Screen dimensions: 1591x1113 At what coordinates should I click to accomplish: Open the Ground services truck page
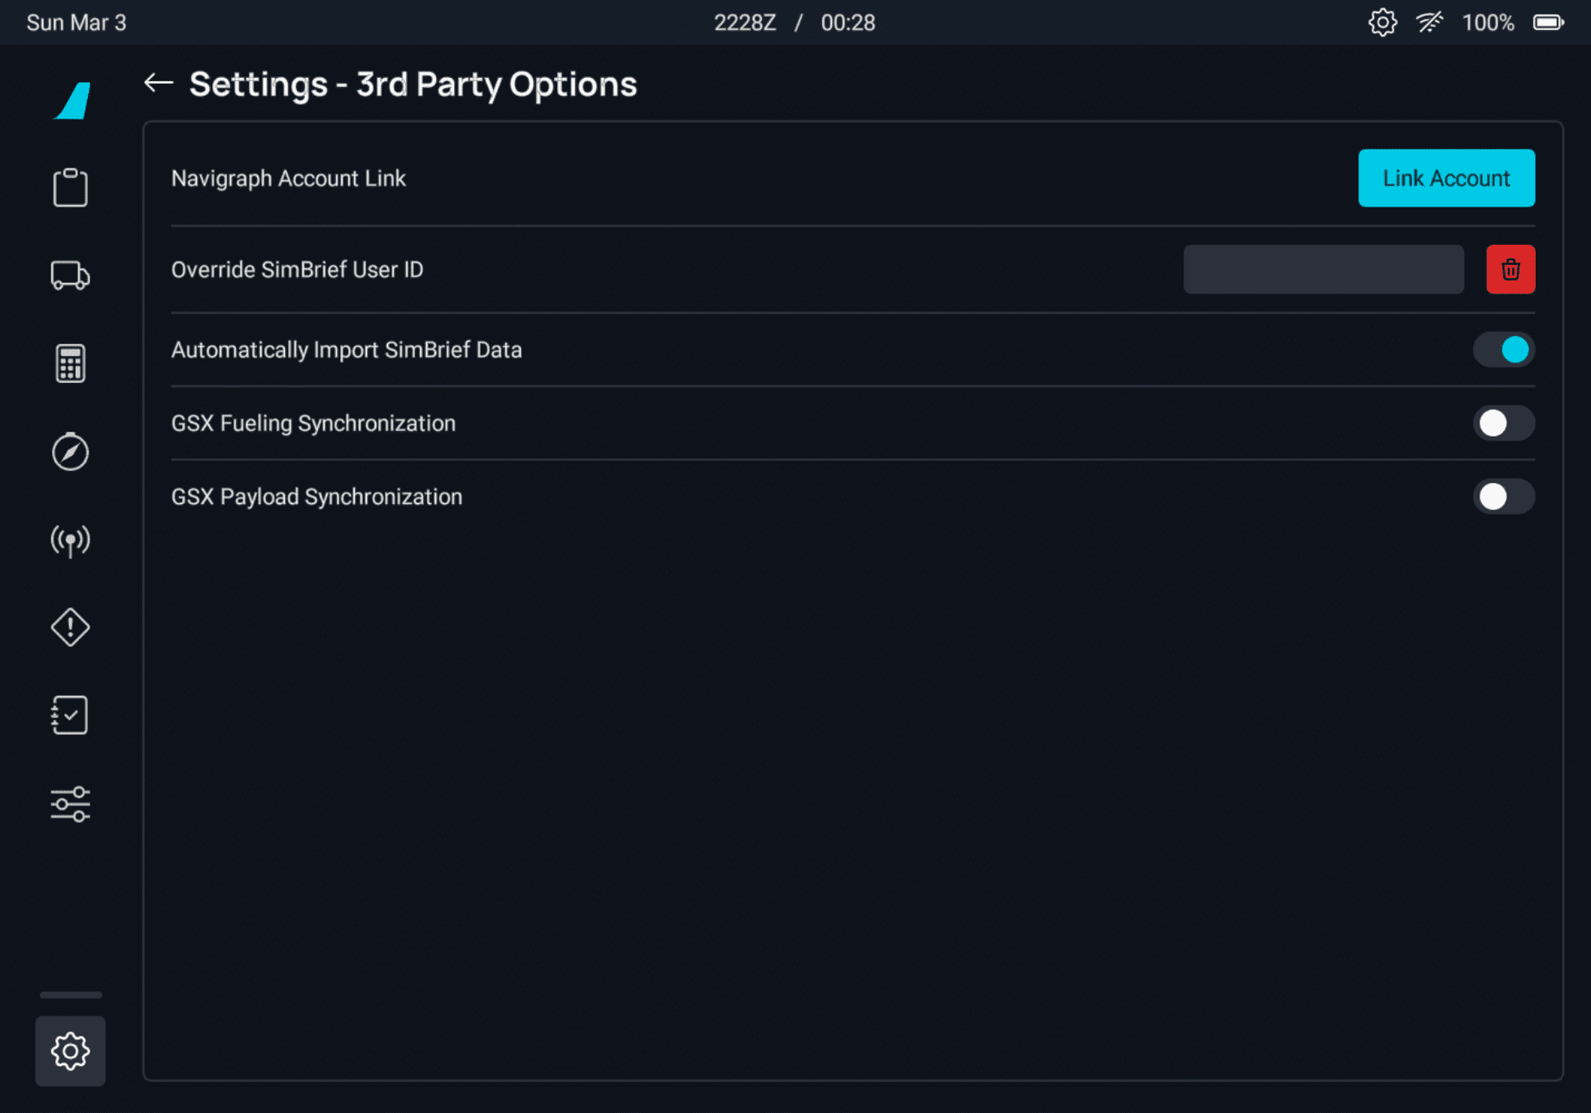[70, 276]
